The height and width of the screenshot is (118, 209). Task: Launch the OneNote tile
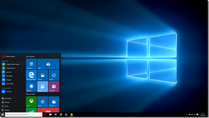[x=54, y=87]
